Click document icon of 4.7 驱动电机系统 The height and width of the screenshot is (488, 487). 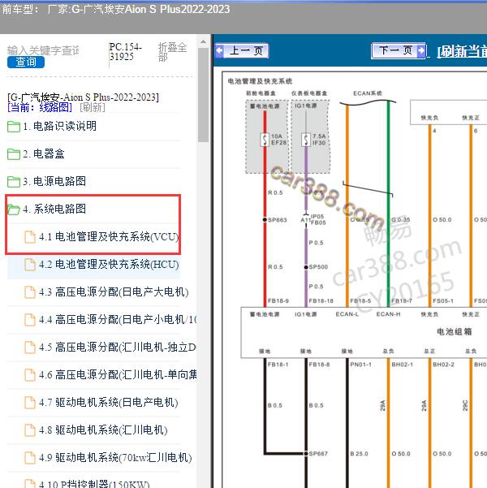coord(30,403)
